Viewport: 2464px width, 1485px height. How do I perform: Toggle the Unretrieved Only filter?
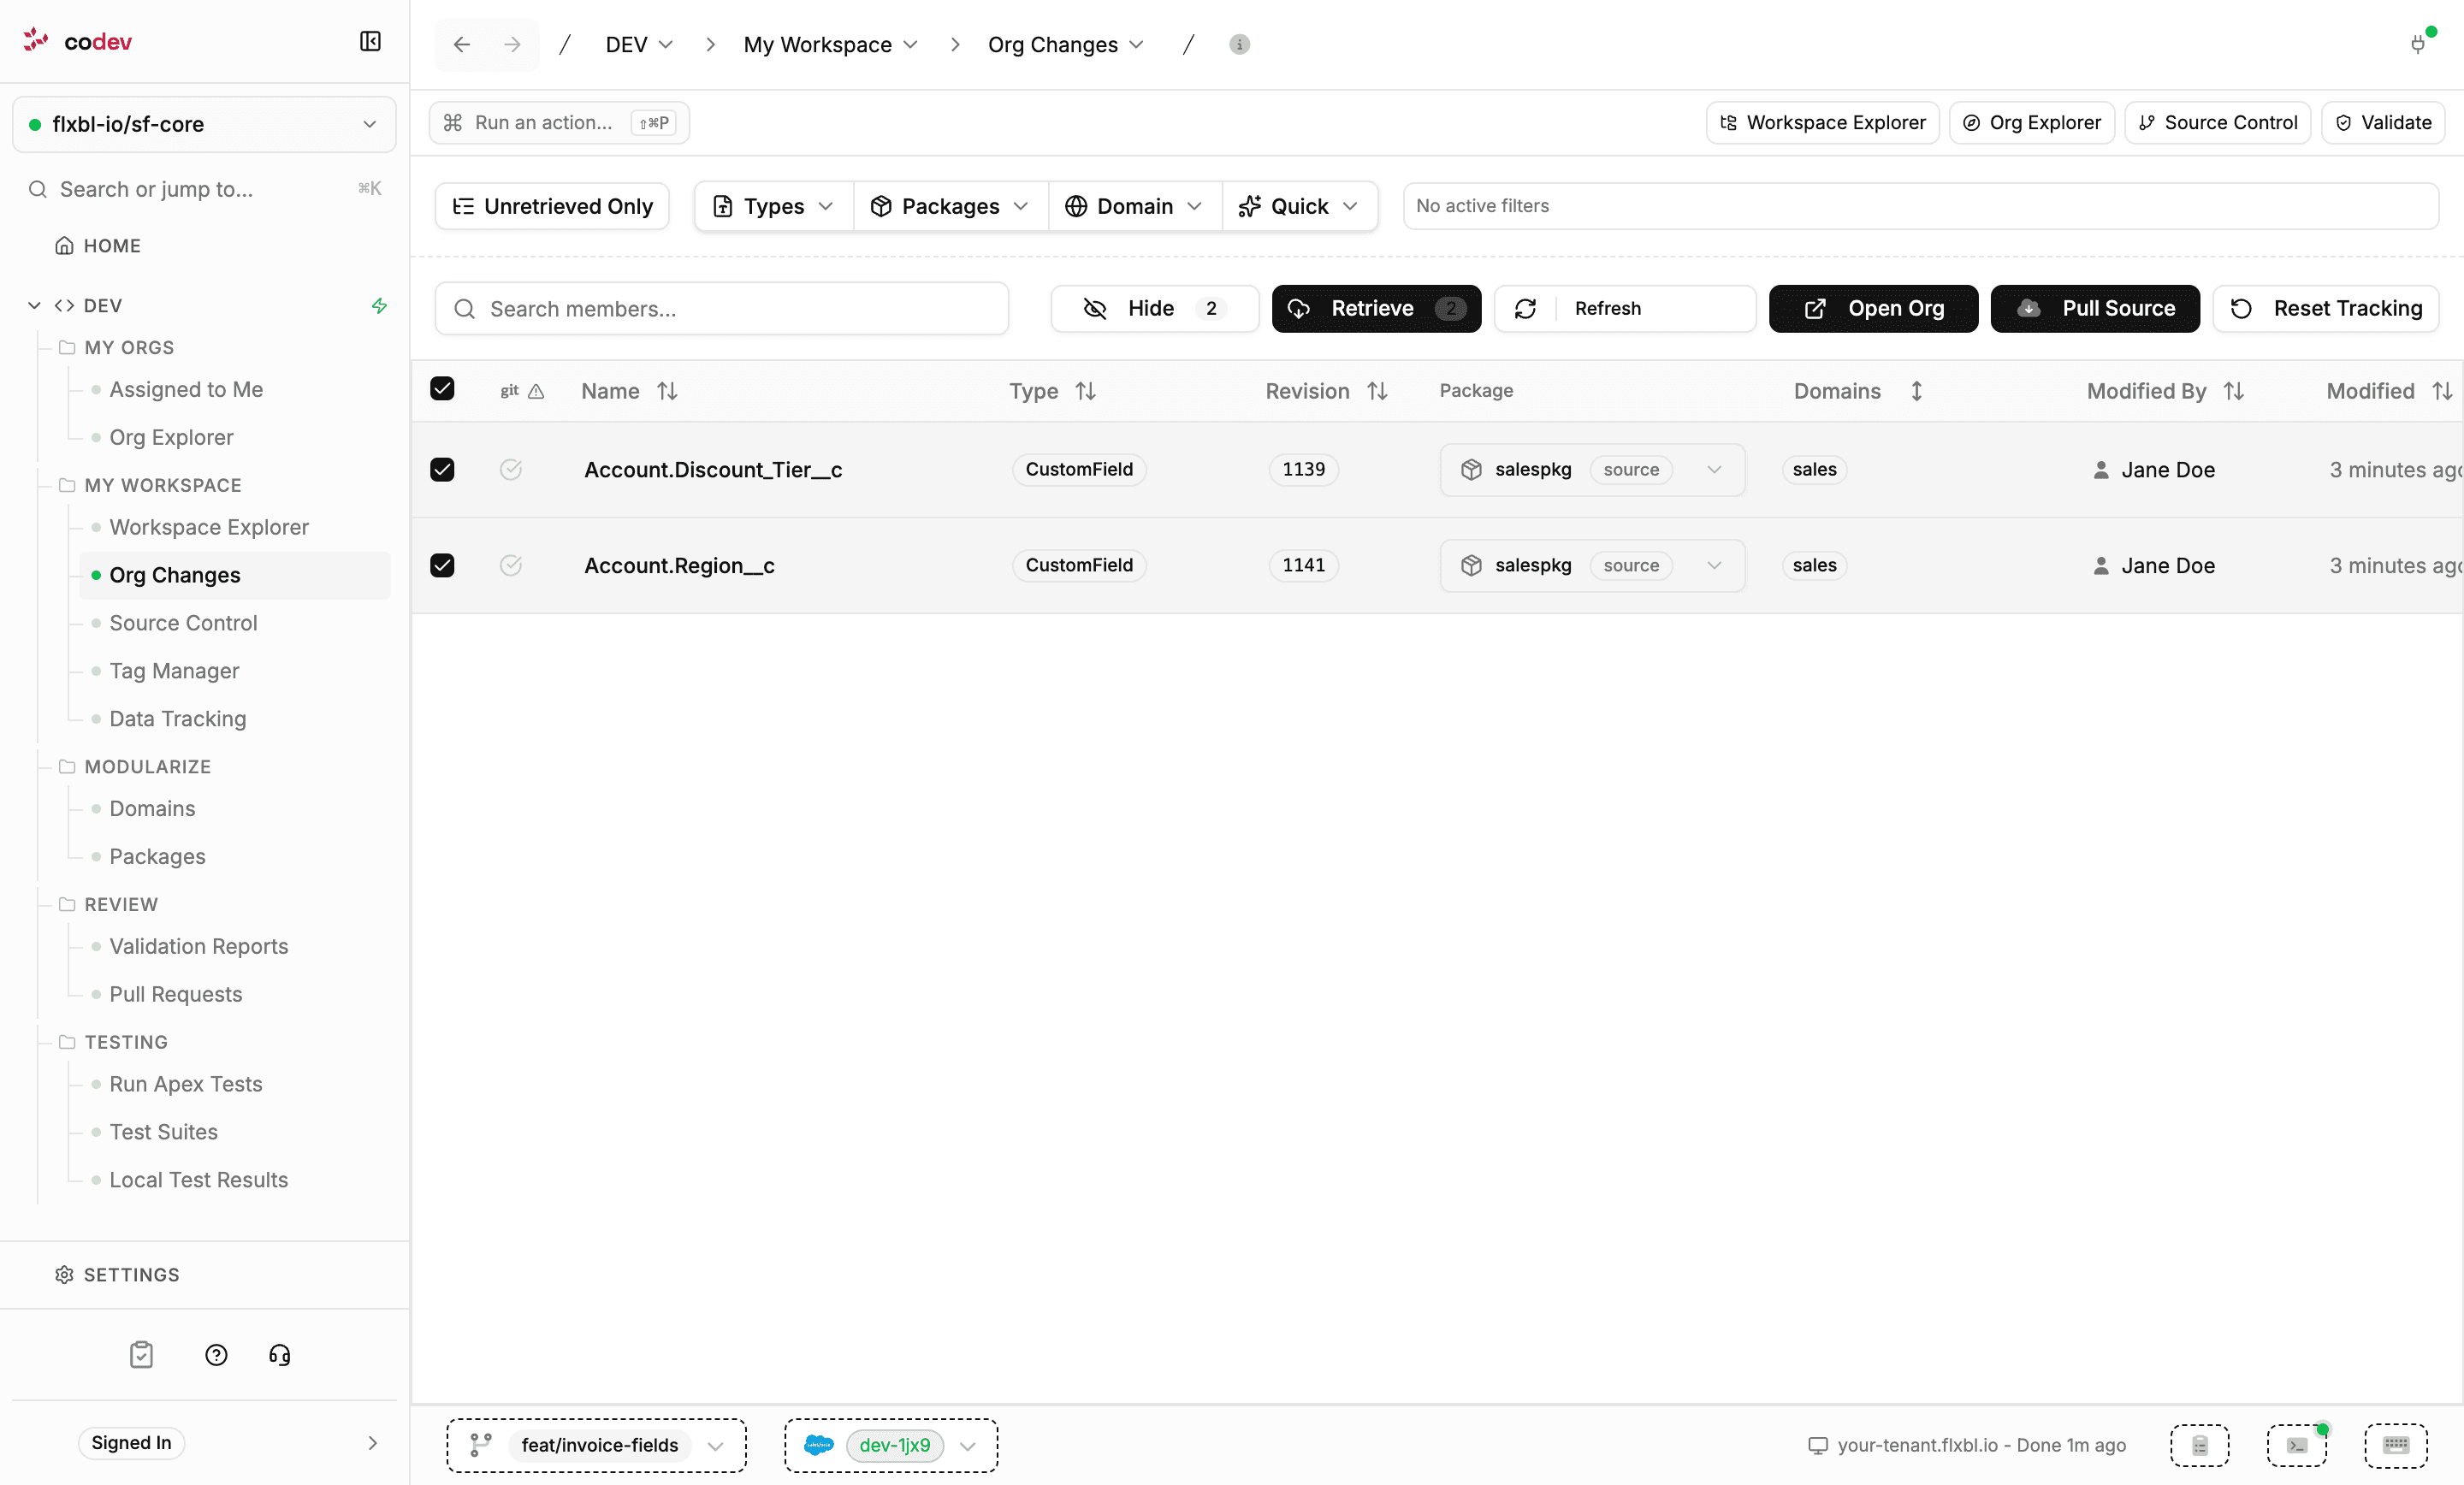pyautogui.click(x=552, y=206)
